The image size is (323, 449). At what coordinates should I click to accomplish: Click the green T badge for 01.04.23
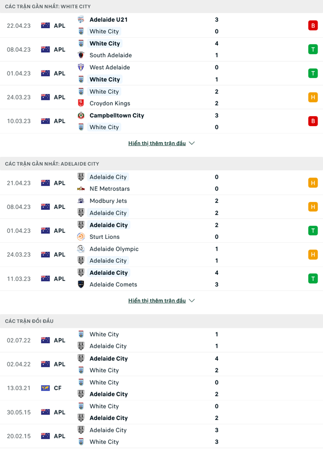pos(313,73)
